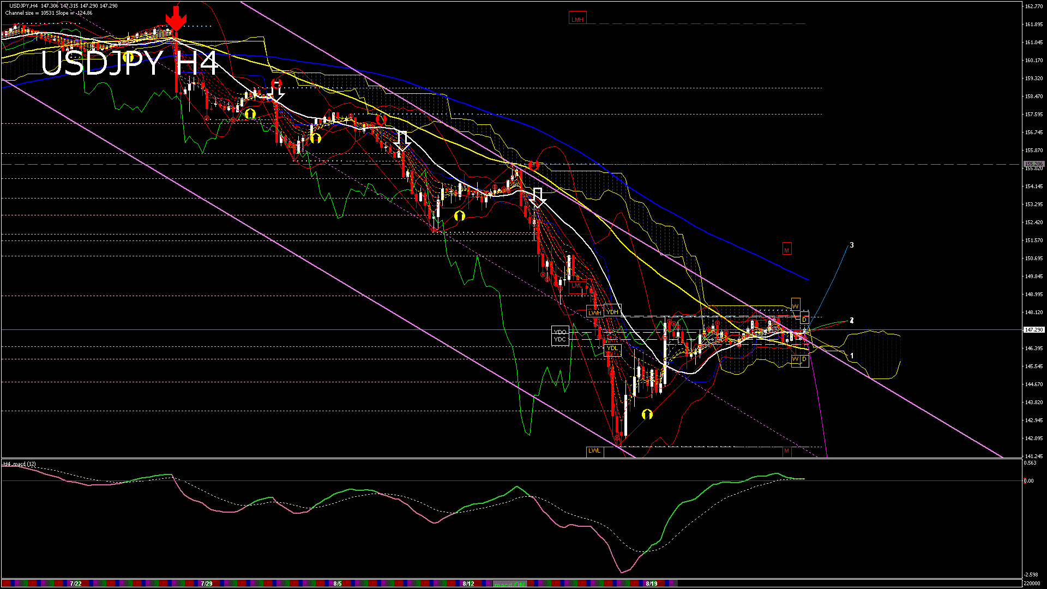
Task: Select projection endpoint number 2
Action: coord(852,320)
